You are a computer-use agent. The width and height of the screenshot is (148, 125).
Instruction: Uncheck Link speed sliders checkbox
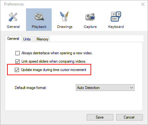17,61
